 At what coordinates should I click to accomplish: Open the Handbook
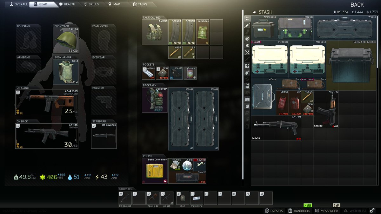point(299,211)
